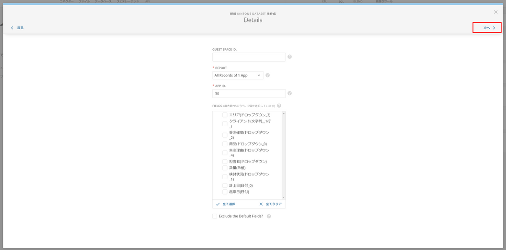The width and height of the screenshot is (506, 250).
Task: Click scroll-down arrow of fields list
Action: coord(284,197)
